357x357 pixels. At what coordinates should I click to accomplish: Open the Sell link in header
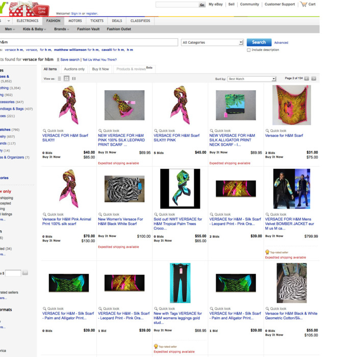coord(232,4)
